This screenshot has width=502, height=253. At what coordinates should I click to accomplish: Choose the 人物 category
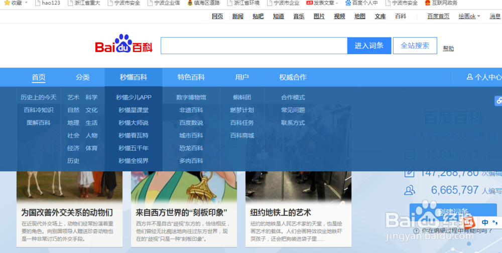click(x=91, y=135)
